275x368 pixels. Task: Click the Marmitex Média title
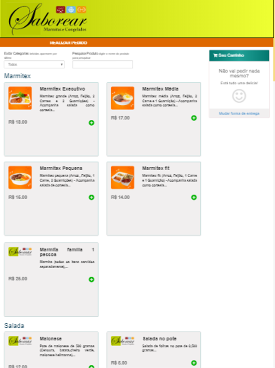(160, 89)
